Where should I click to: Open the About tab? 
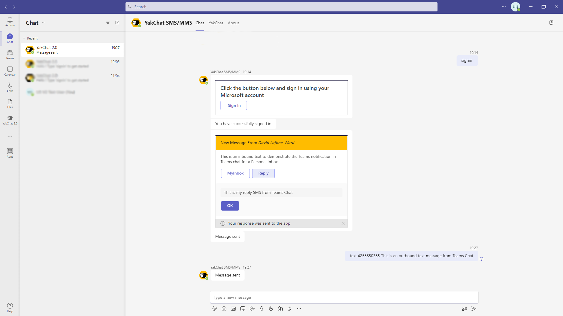pyautogui.click(x=233, y=23)
